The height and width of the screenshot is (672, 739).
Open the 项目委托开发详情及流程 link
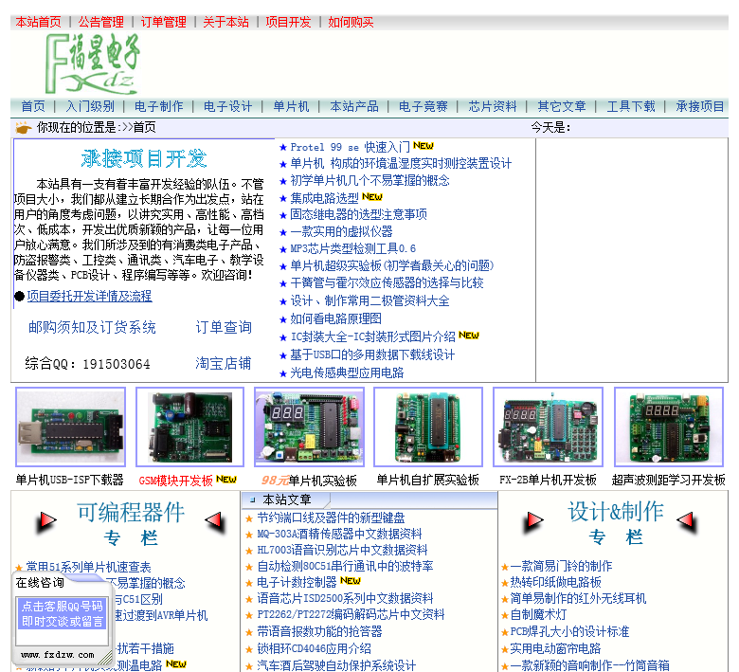pos(90,296)
